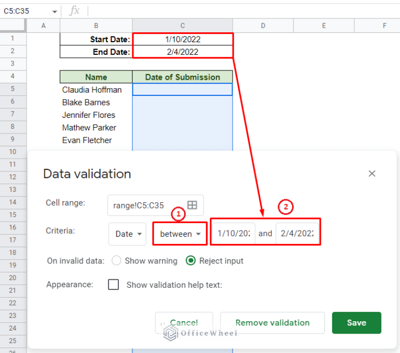Select row 1 header

coord(13,39)
